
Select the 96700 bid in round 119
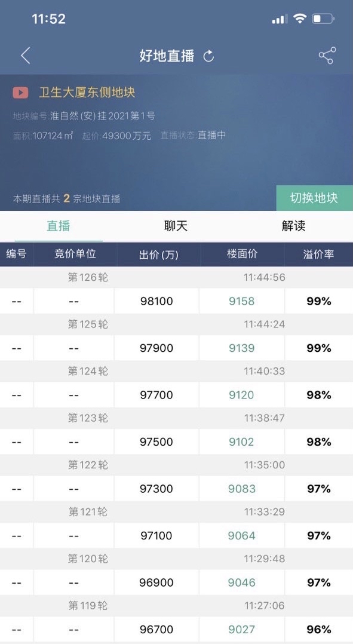click(x=156, y=629)
